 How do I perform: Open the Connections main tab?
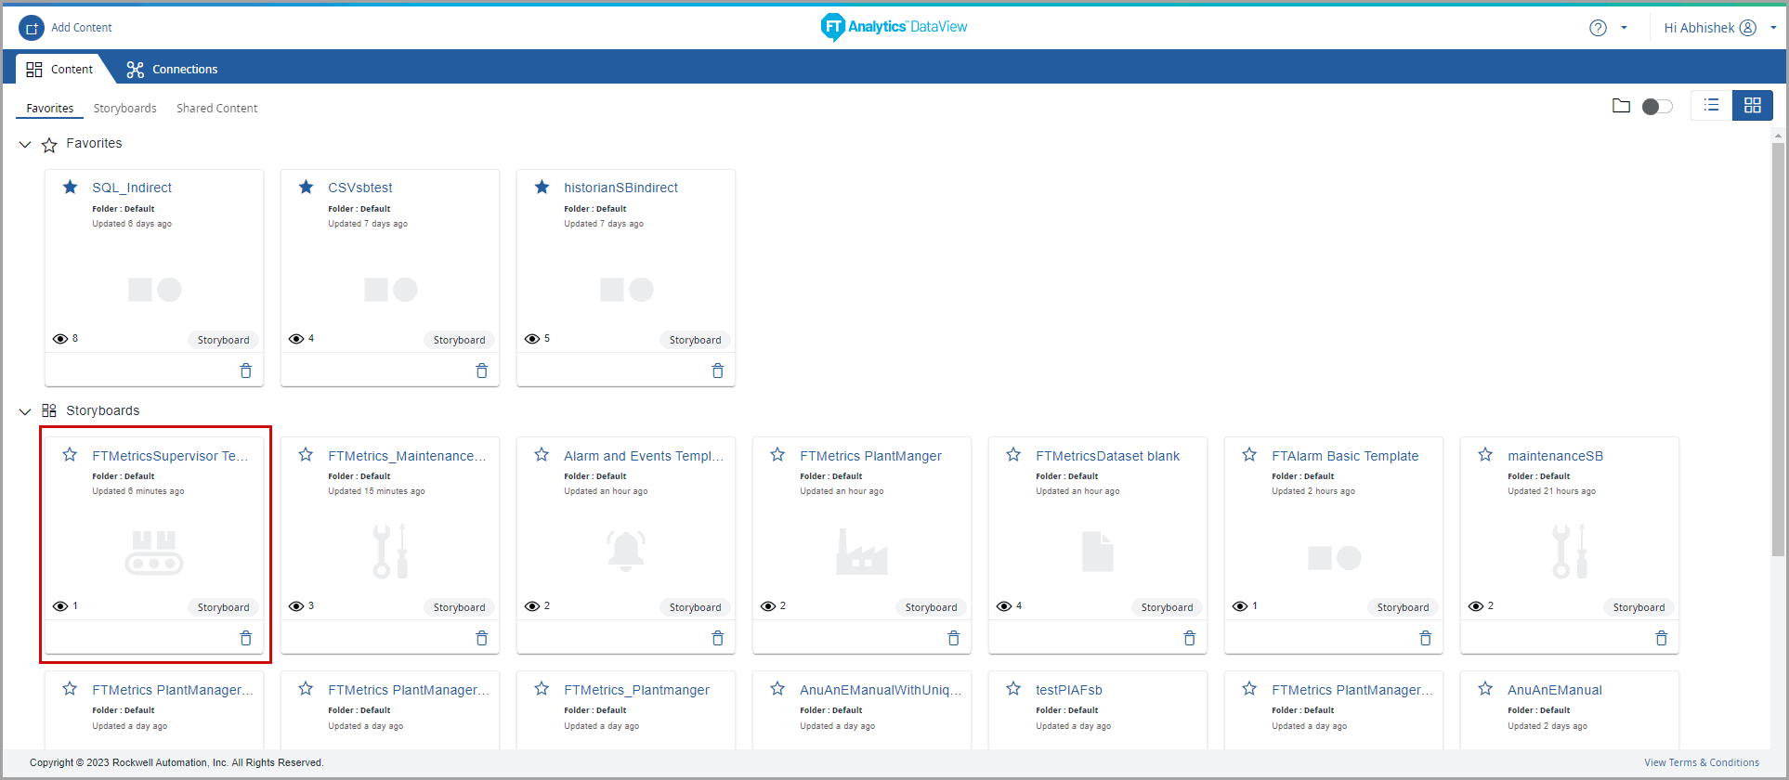pos(172,69)
